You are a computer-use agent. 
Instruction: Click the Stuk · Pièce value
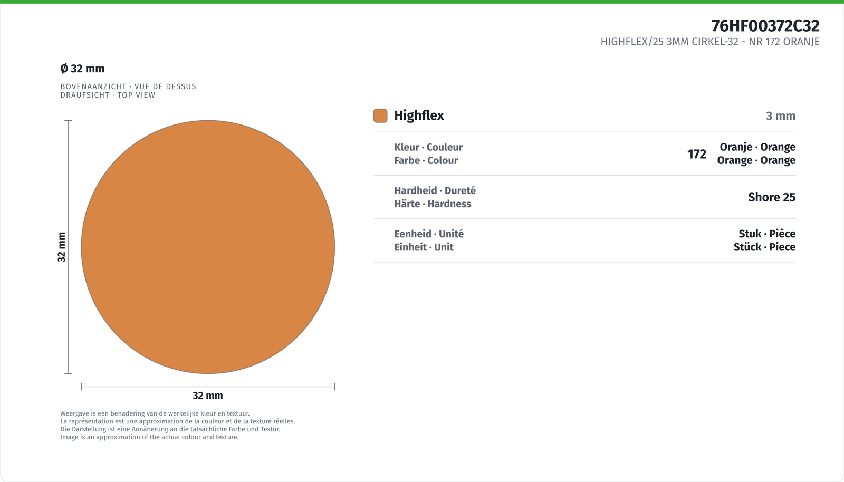[x=767, y=234]
